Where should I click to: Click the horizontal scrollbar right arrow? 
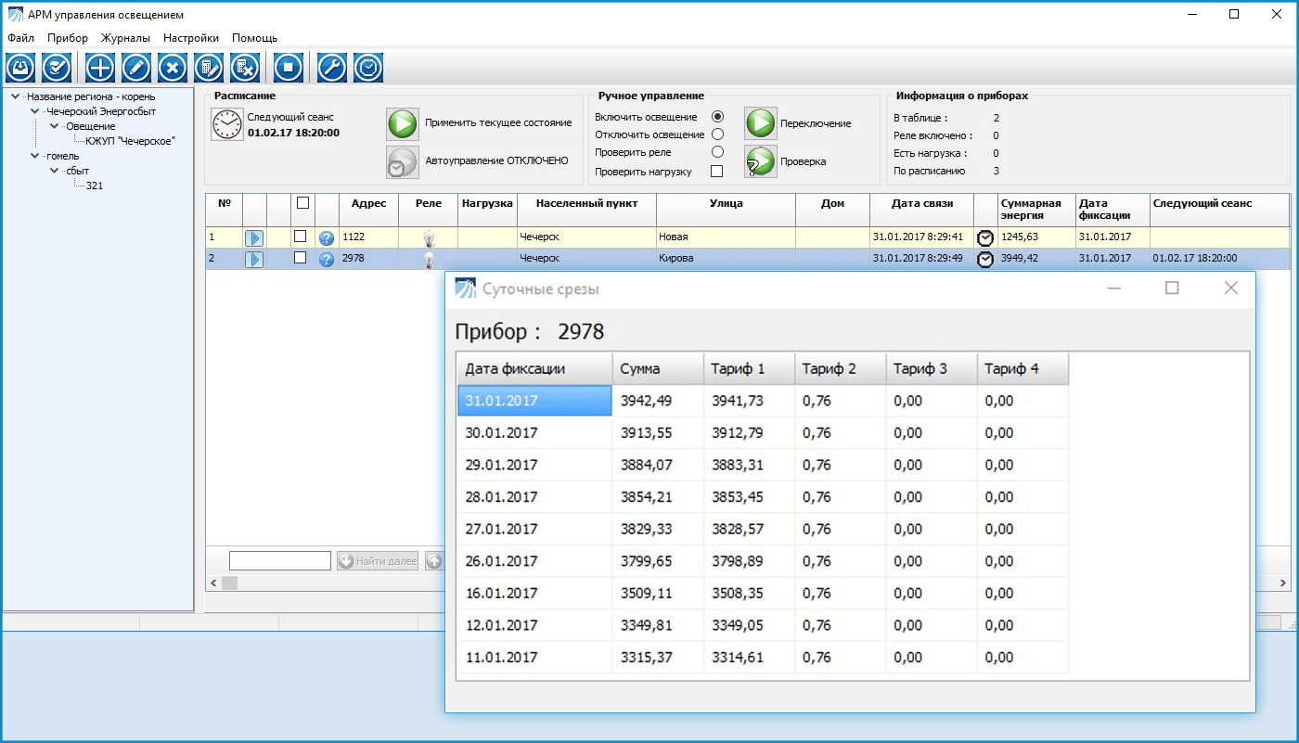[1283, 583]
